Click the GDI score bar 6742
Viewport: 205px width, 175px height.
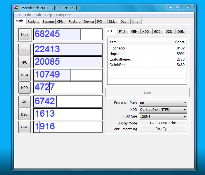tap(68, 102)
